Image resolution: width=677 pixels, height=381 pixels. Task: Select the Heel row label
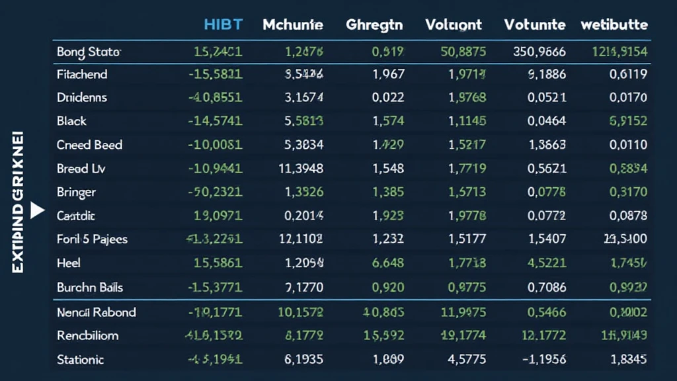coord(69,263)
